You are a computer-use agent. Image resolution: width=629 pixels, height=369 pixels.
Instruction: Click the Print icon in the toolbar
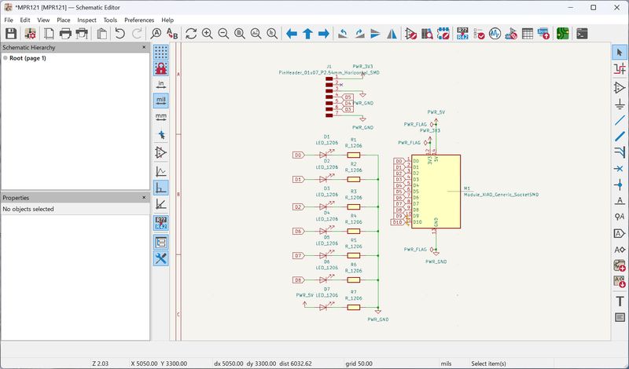(x=65, y=34)
